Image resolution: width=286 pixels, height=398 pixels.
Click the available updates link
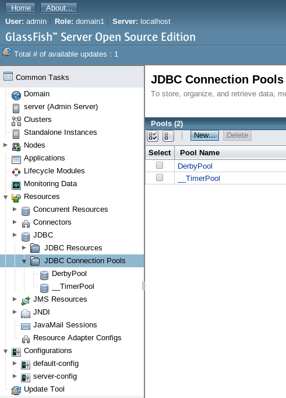(x=66, y=54)
